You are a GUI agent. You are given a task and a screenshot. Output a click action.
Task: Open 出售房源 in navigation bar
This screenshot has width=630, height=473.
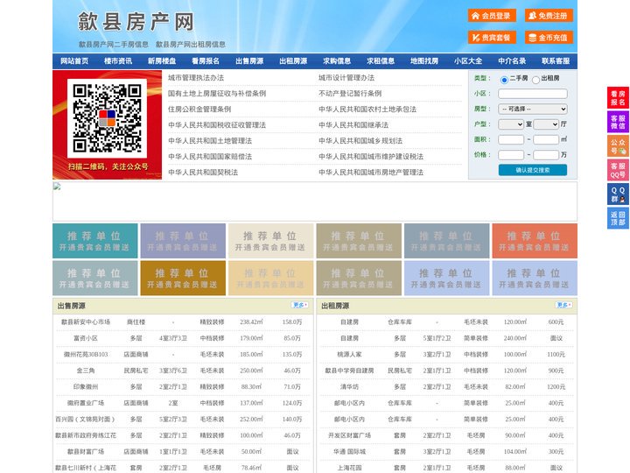coord(249,61)
